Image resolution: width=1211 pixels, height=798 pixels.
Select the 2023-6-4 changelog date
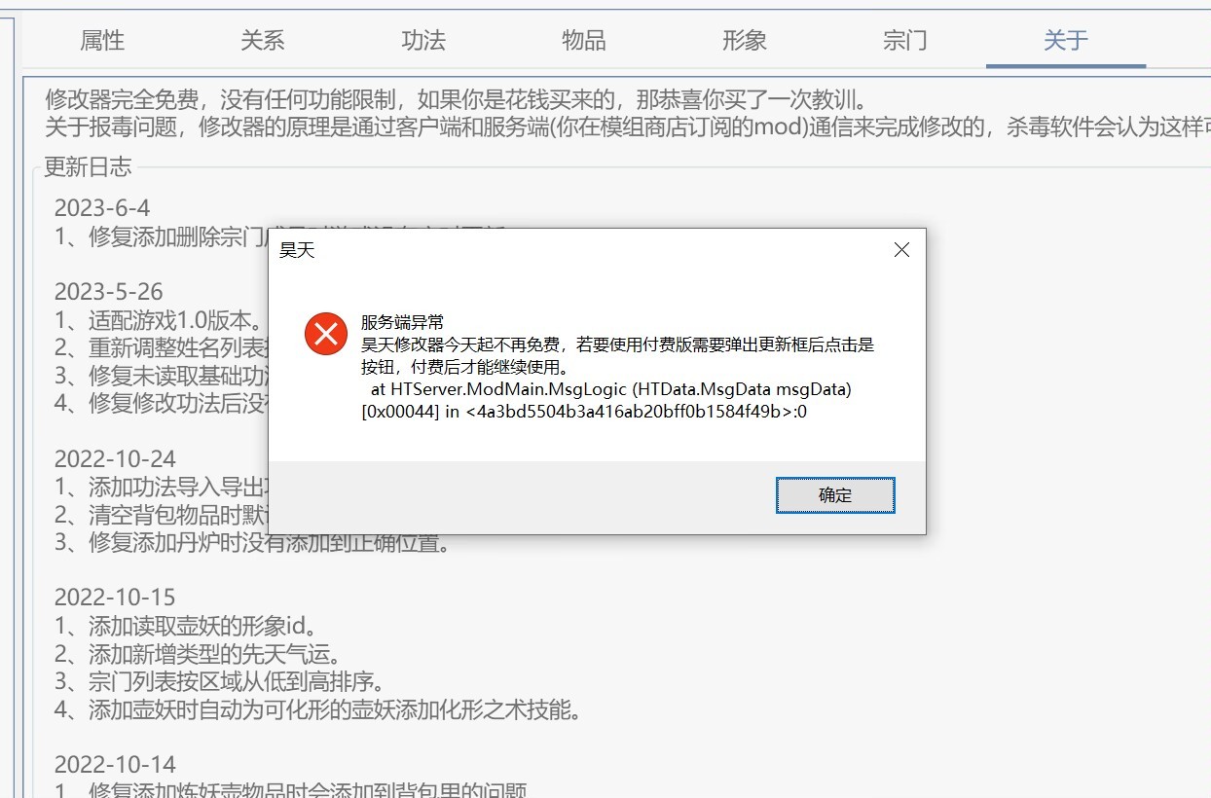(x=102, y=207)
